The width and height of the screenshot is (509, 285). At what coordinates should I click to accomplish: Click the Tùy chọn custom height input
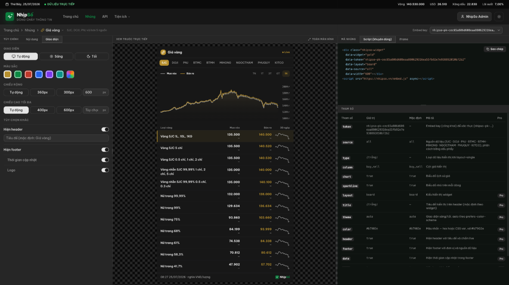pos(95,110)
